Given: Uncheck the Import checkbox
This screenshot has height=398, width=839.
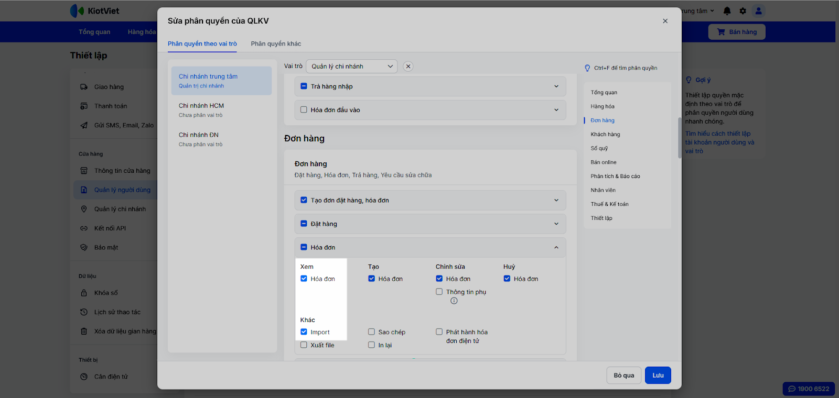Looking at the screenshot, I should click(304, 332).
